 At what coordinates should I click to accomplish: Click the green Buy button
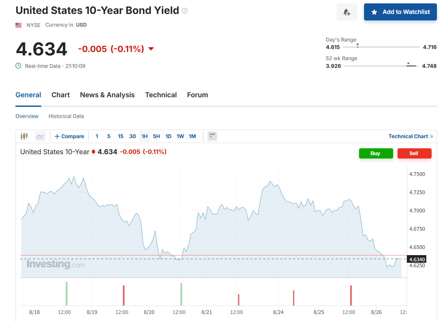pos(376,153)
